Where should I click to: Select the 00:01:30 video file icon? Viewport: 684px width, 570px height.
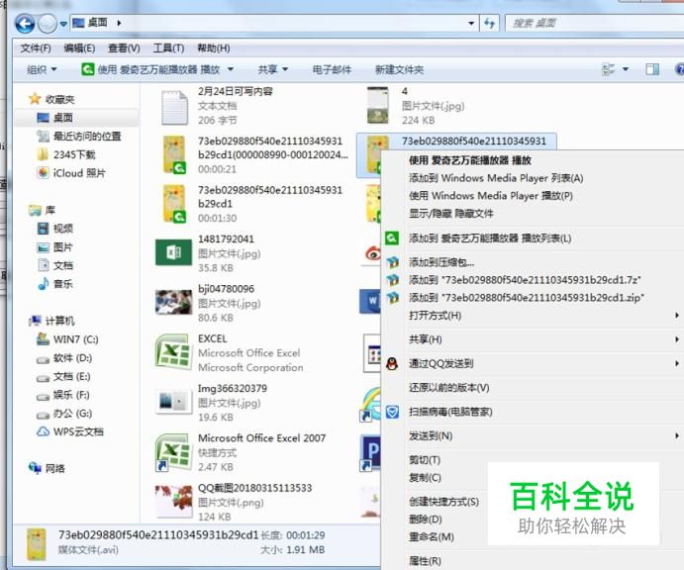[174, 204]
